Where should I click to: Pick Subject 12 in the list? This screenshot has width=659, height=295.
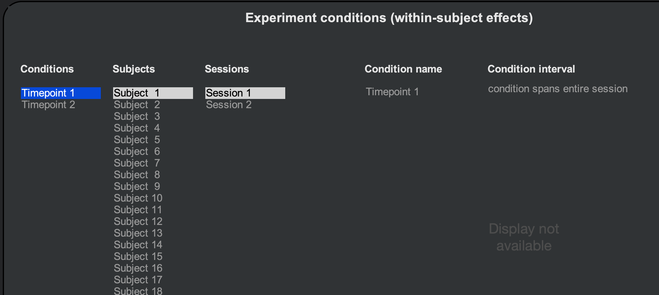138,222
